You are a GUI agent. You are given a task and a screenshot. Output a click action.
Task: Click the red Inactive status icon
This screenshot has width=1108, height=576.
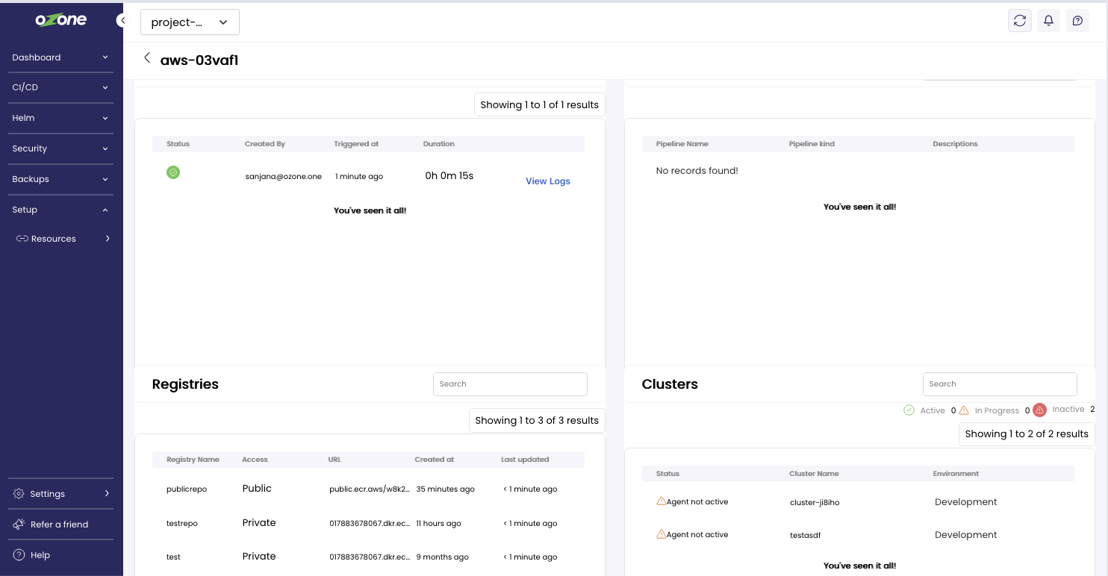1039,410
